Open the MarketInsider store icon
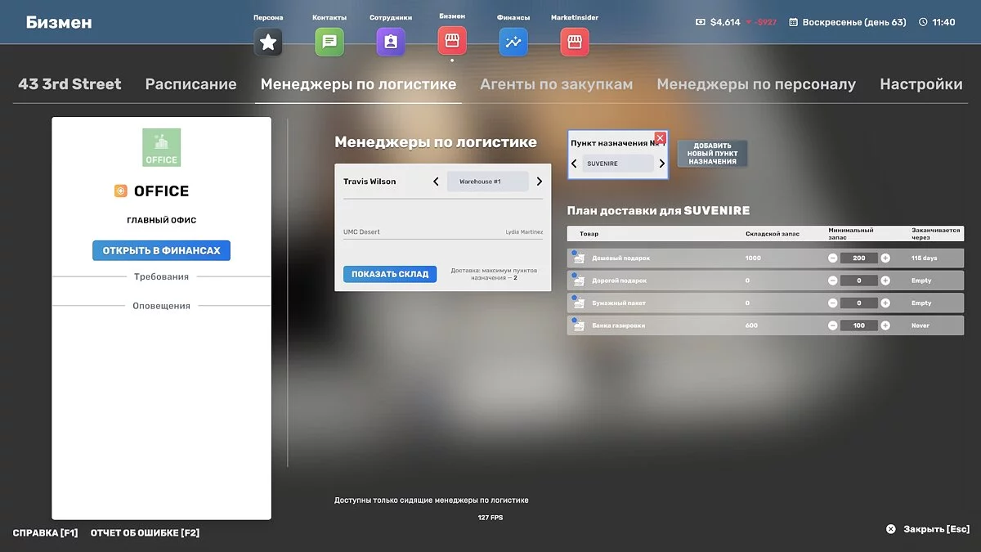Viewport: 981px width, 552px height. [x=575, y=42]
